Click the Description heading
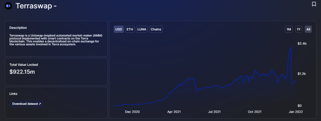 [18, 28]
